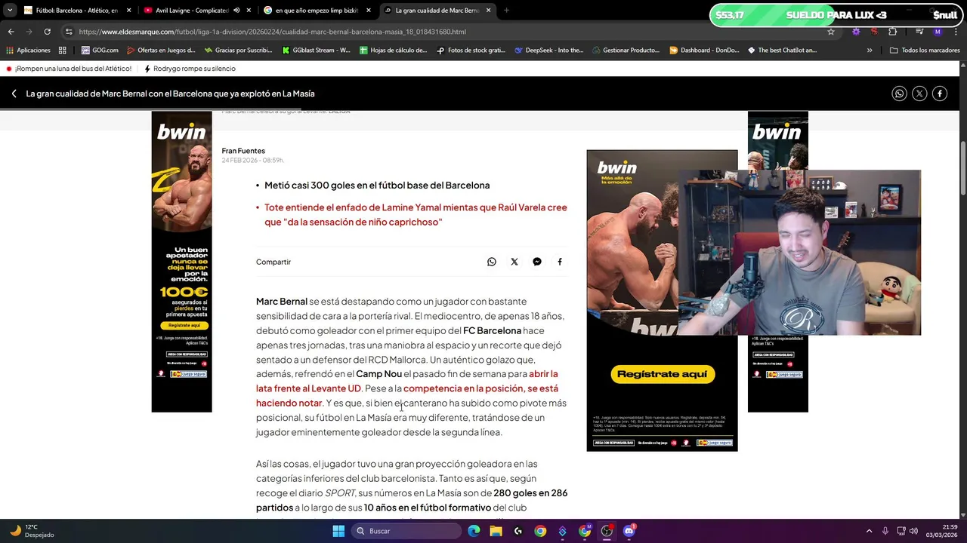Share the article on Facebook from the header
Screen dimensions: 967x543
pyautogui.click(x=940, y=94)
